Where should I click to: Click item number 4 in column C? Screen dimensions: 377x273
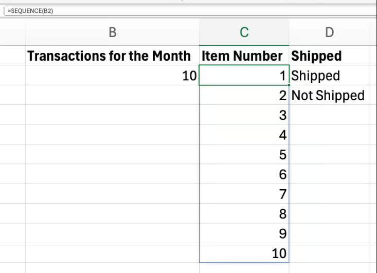tap(244, 135)
